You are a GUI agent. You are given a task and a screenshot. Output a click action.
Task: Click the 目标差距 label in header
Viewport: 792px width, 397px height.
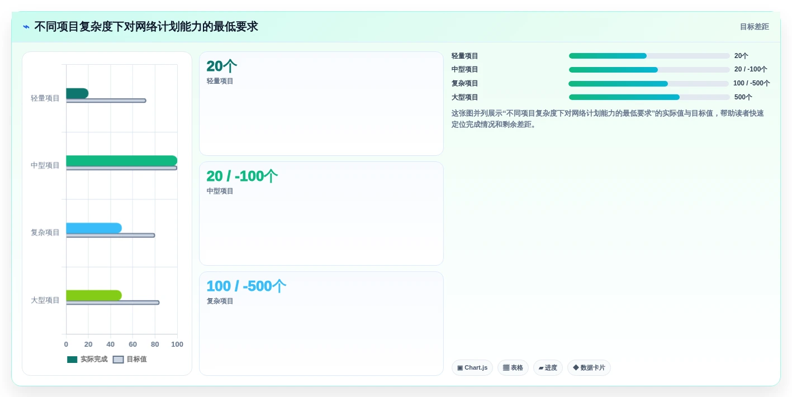754,27
